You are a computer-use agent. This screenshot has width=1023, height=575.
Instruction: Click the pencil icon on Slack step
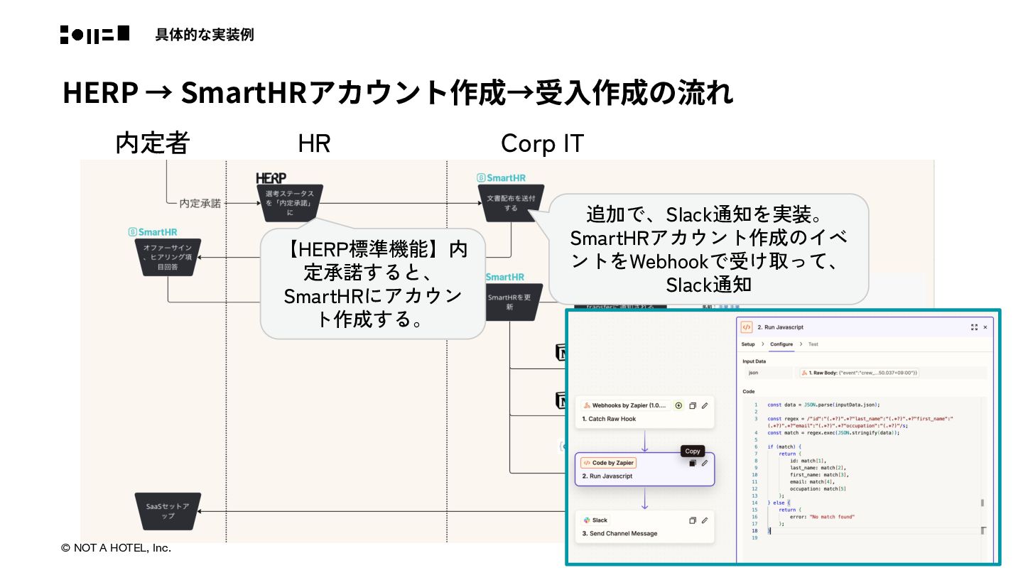[705, 520]
